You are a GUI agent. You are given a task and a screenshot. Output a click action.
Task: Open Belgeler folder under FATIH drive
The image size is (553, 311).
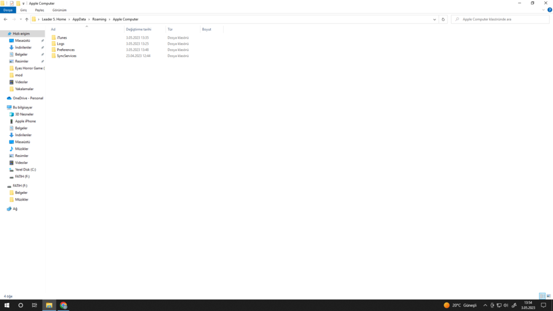click(x=21, y=193)
